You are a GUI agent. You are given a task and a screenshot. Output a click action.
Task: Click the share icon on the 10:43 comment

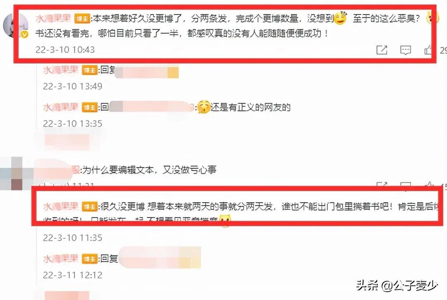pyautogui.click(x=382, y=50)
